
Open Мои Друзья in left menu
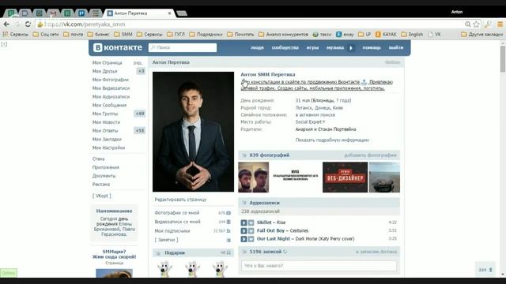105,71
